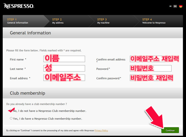This screenshot has width=186, height=137.
Task: Select the German flag icon
Action: [181, 6]
